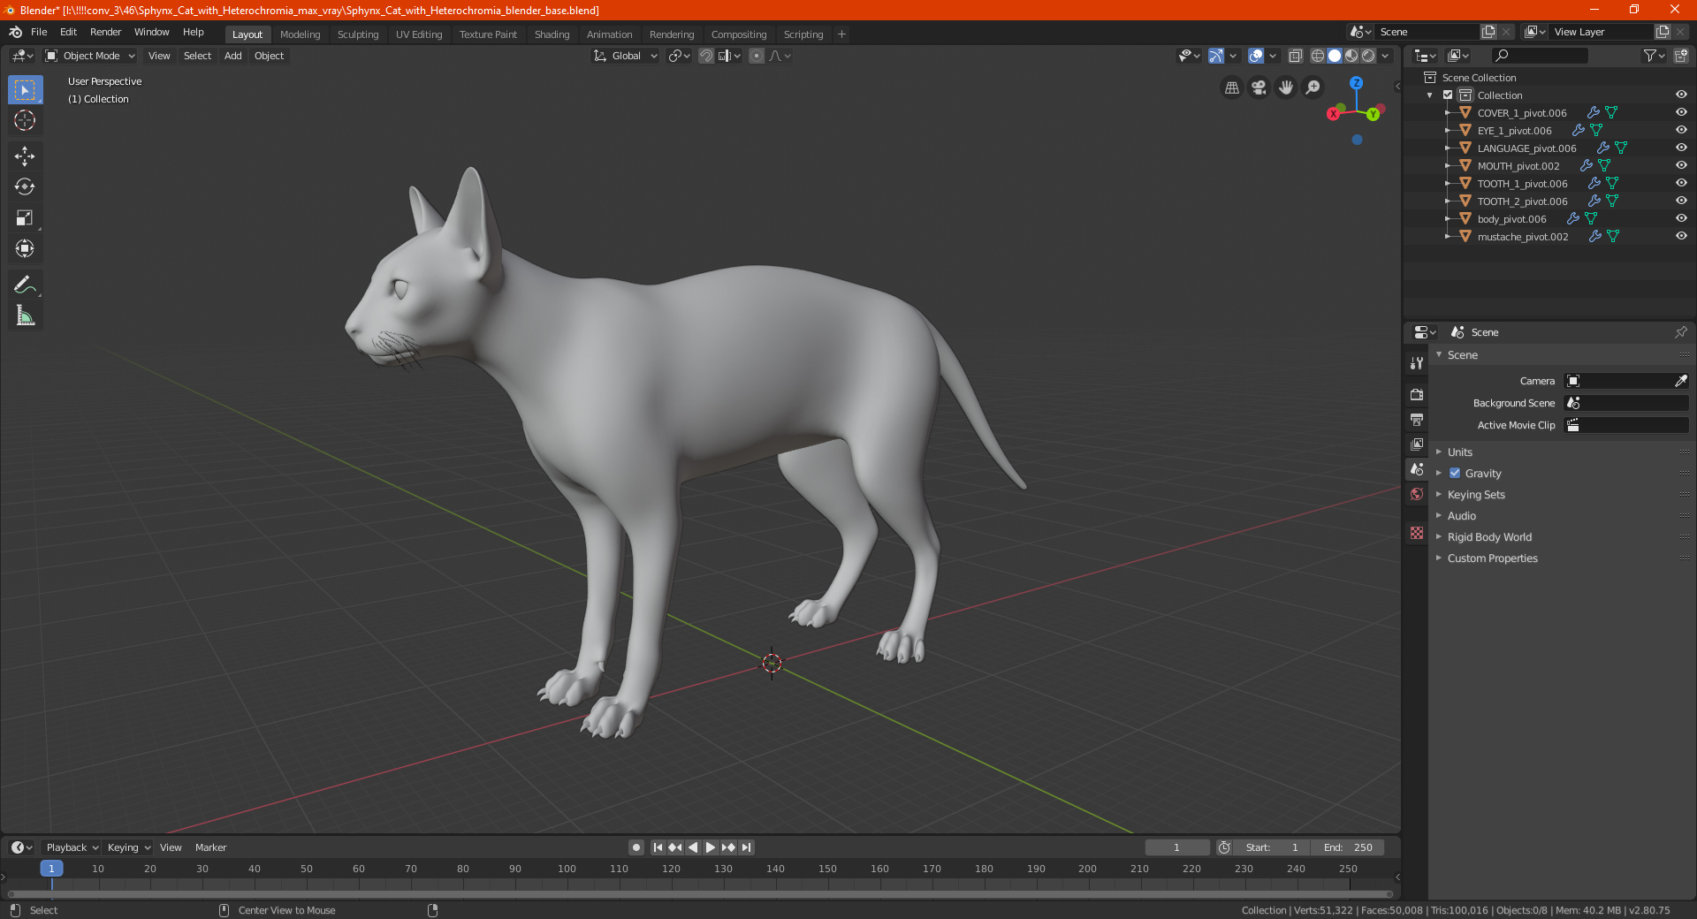Expand the Keying Sets panel
This screenshot has width=1697, height=919.
coord(1476,495)
